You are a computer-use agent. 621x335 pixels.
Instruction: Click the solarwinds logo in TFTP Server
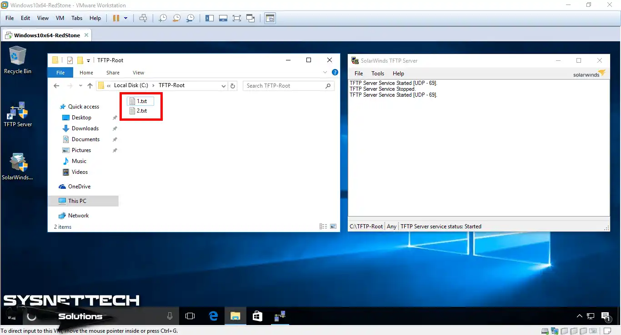pos(589,74)
